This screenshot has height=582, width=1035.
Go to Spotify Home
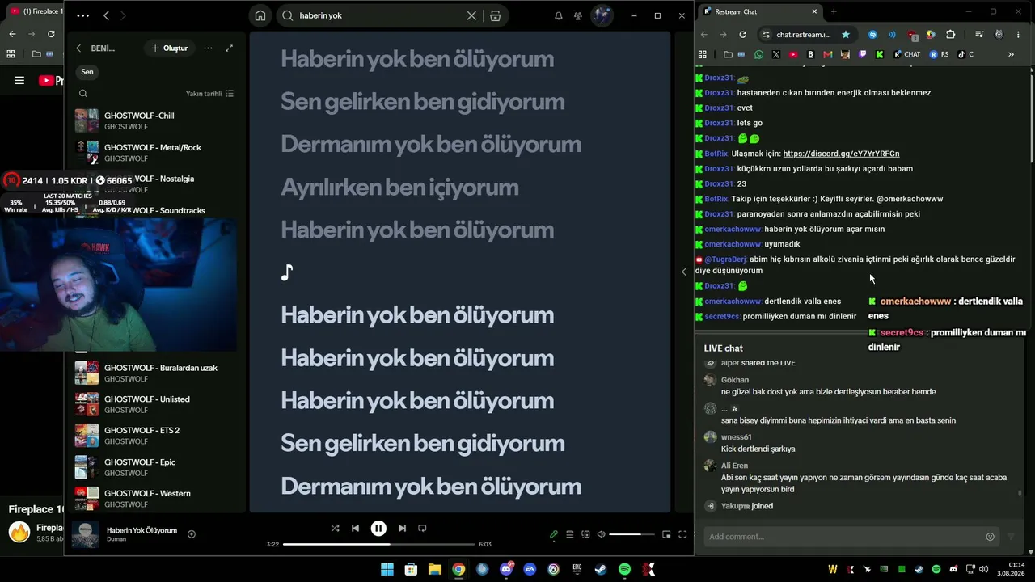(260, 15)
